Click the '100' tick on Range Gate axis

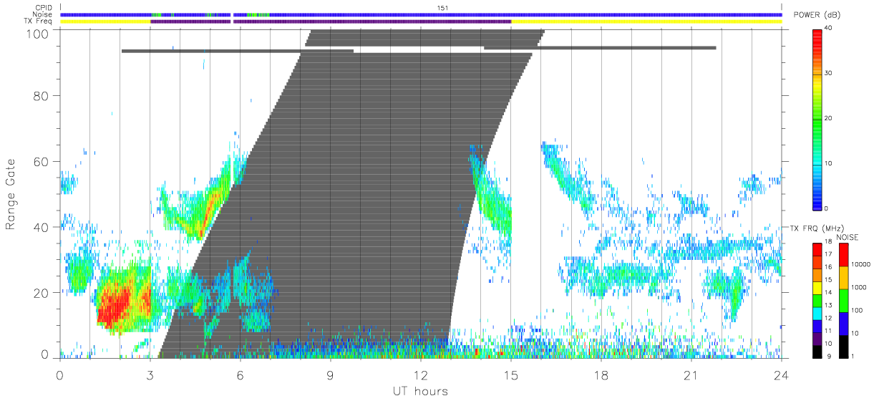coord(38,34)
